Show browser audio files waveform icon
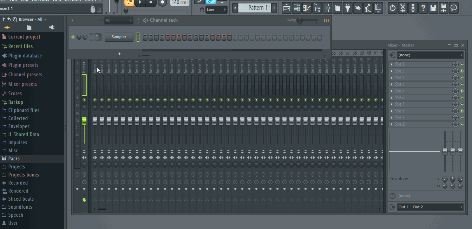The height and width of the screenshot is (229, 472). click(7, 28)
